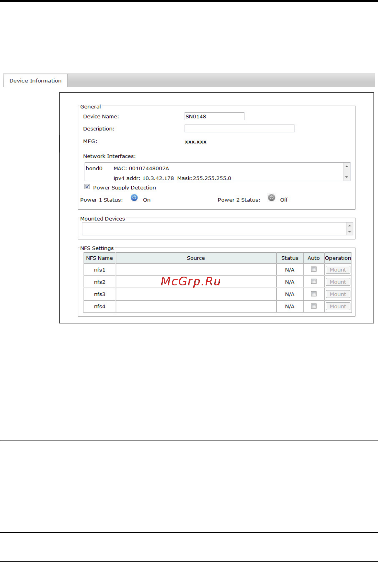Click the Mask:255.255.255.0 text
This screenshot has width=378, height=562.
[204, 178]
